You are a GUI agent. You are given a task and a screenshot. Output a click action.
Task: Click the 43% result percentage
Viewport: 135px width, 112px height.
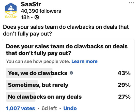point(124,73)
